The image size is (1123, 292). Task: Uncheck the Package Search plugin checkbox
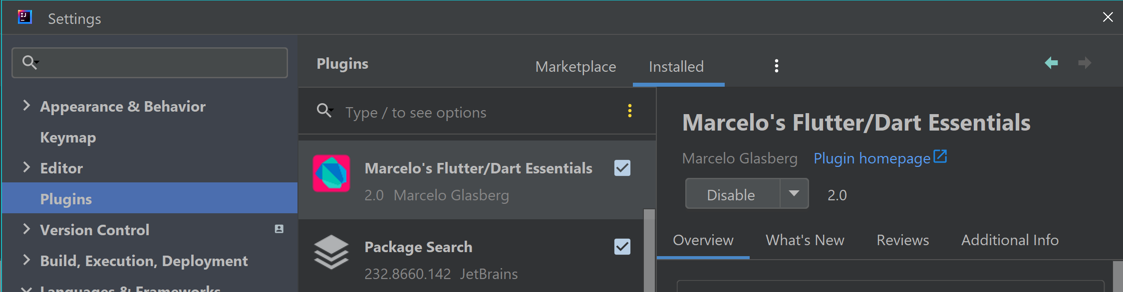pyautogui.click(x=622, y=247)
